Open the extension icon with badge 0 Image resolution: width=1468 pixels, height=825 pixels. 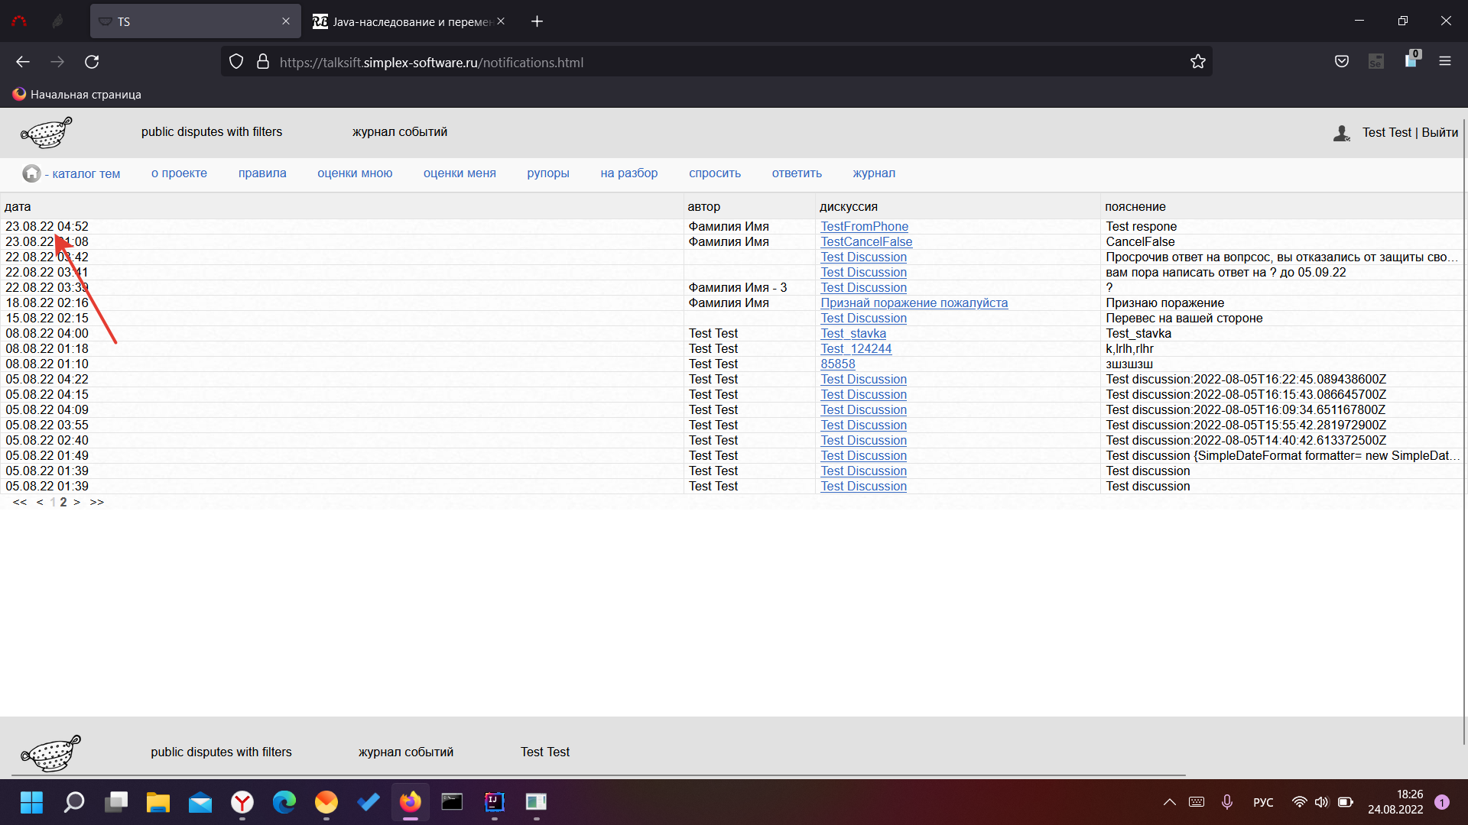(1411, 60)
